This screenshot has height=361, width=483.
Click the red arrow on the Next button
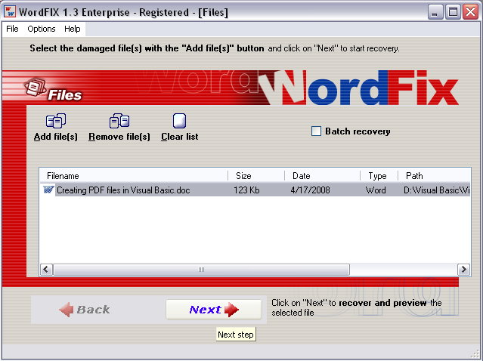(x=231, y=310)
